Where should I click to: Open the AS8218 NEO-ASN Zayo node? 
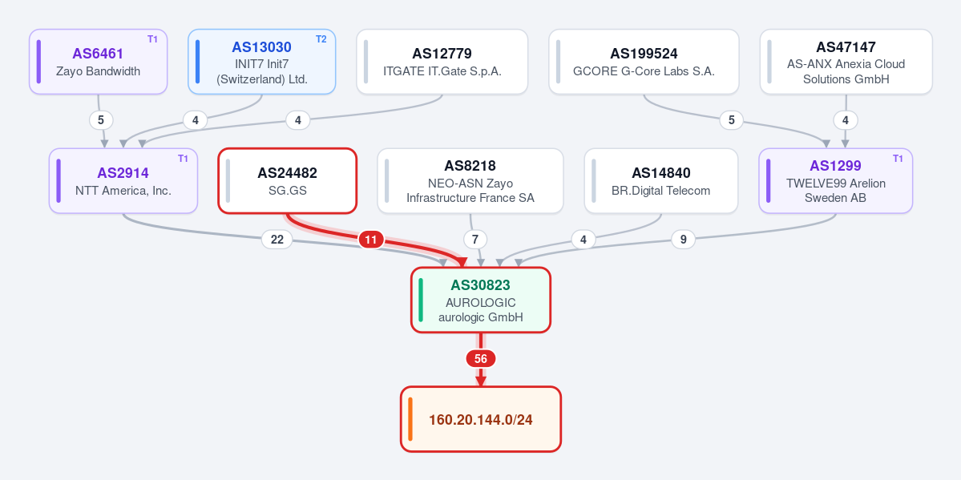470,181
